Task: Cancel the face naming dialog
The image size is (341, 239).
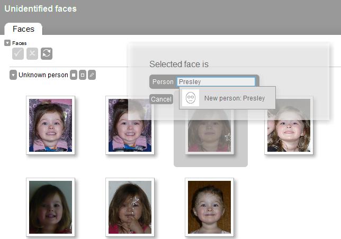Action: point(161,99)
